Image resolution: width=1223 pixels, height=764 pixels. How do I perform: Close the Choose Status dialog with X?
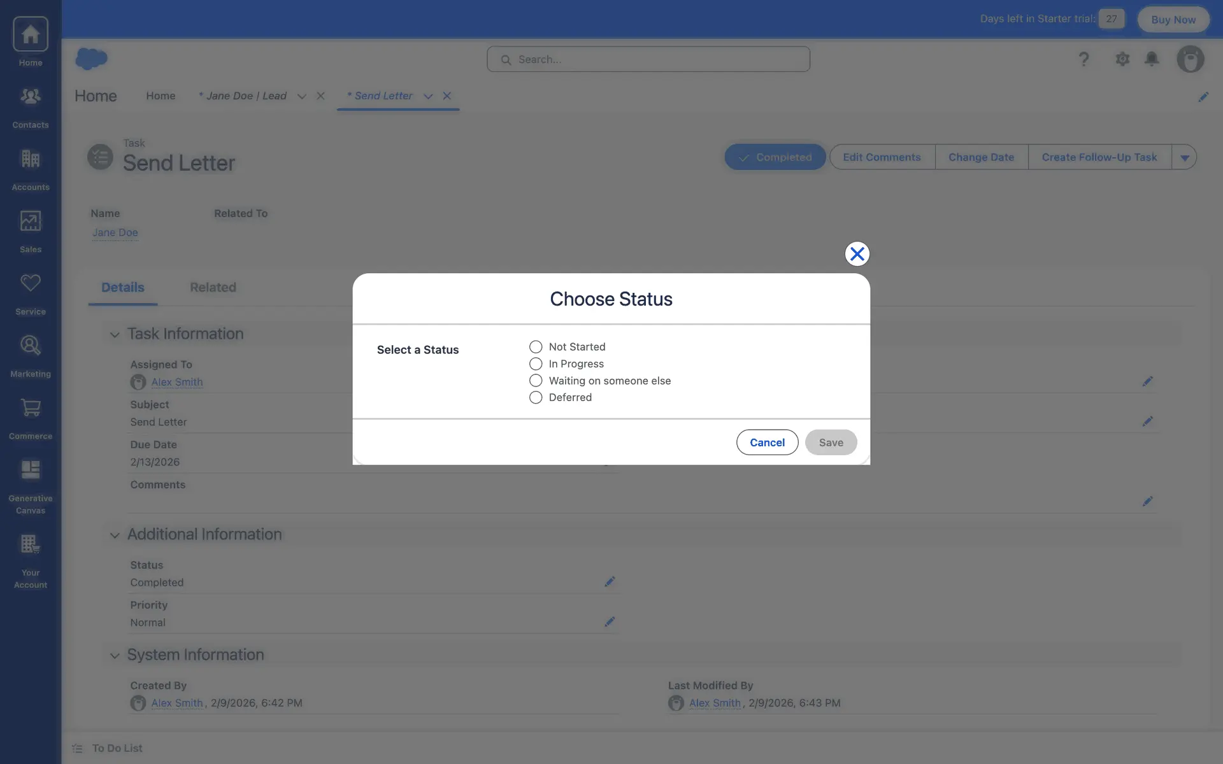pyautogui.click(x=857, y=254)
